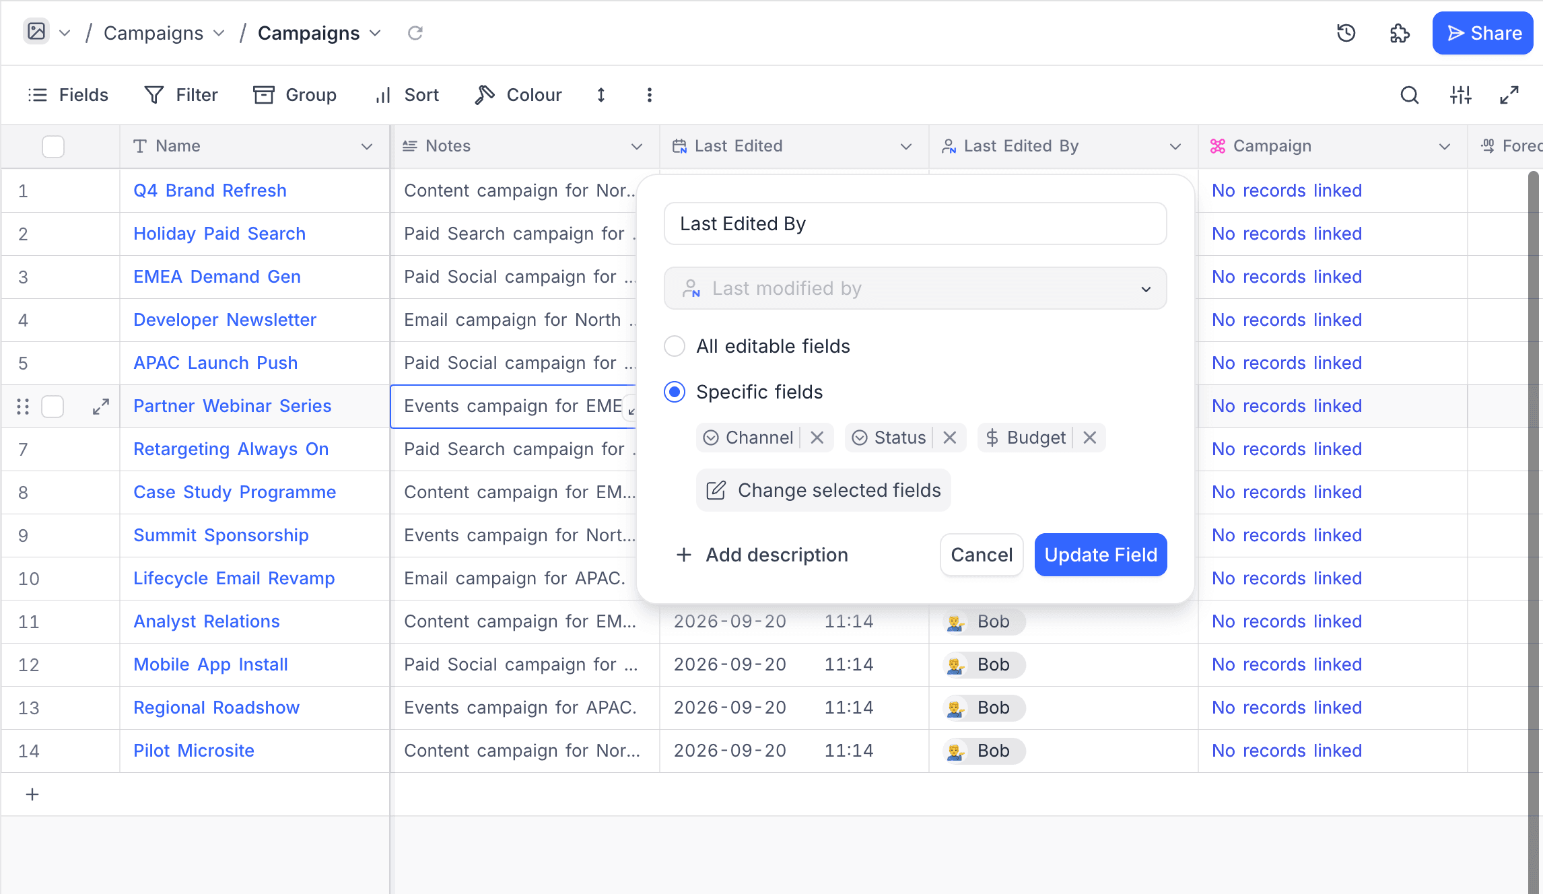Remove the Channel field chip
This screenshot has width=1543, height=894.
[x=817, y=438]
